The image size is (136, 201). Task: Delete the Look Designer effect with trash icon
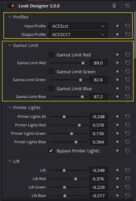click(x=114, y=6)
